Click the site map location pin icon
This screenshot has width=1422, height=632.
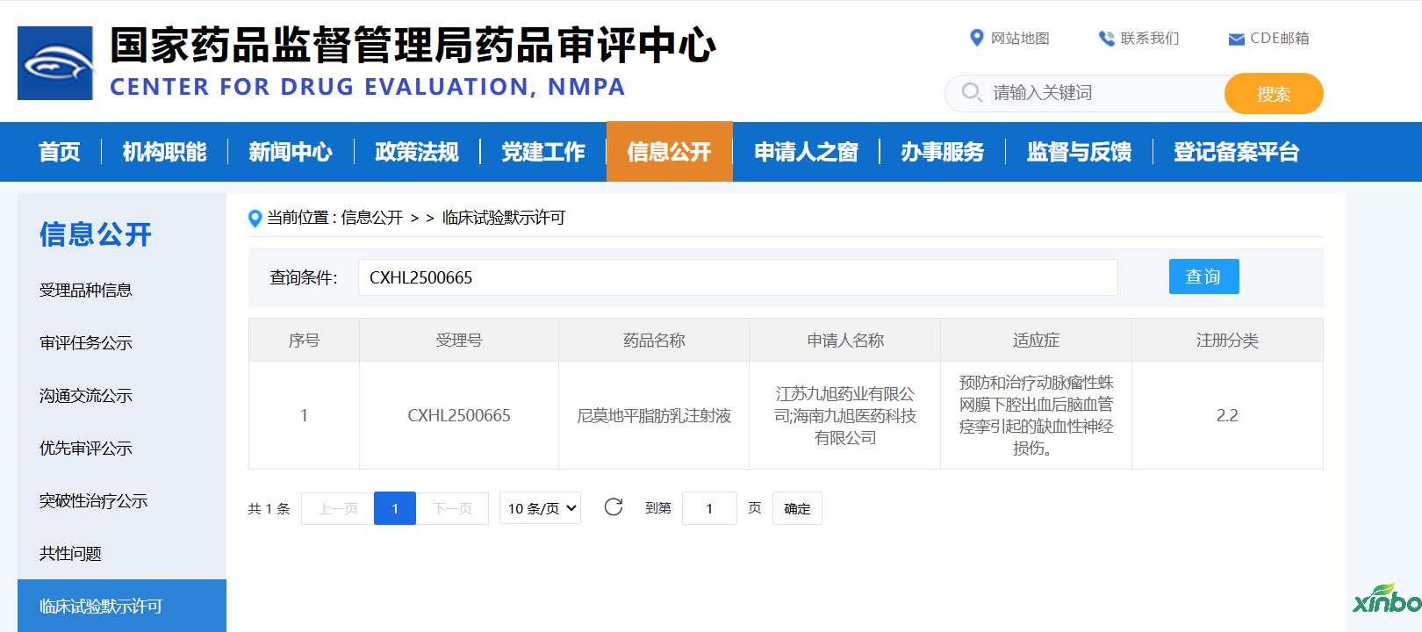976,38
